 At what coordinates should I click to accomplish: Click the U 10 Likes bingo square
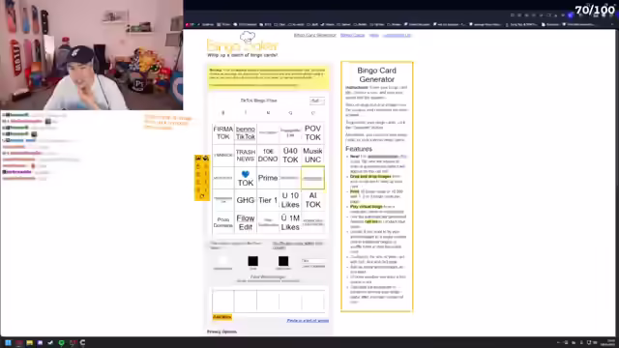[290, 200]
